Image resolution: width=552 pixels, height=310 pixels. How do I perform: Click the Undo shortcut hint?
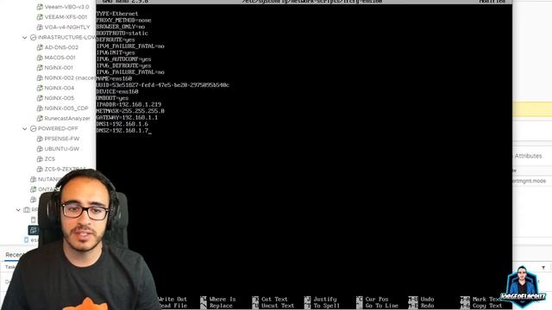click(x=422, y=299)
